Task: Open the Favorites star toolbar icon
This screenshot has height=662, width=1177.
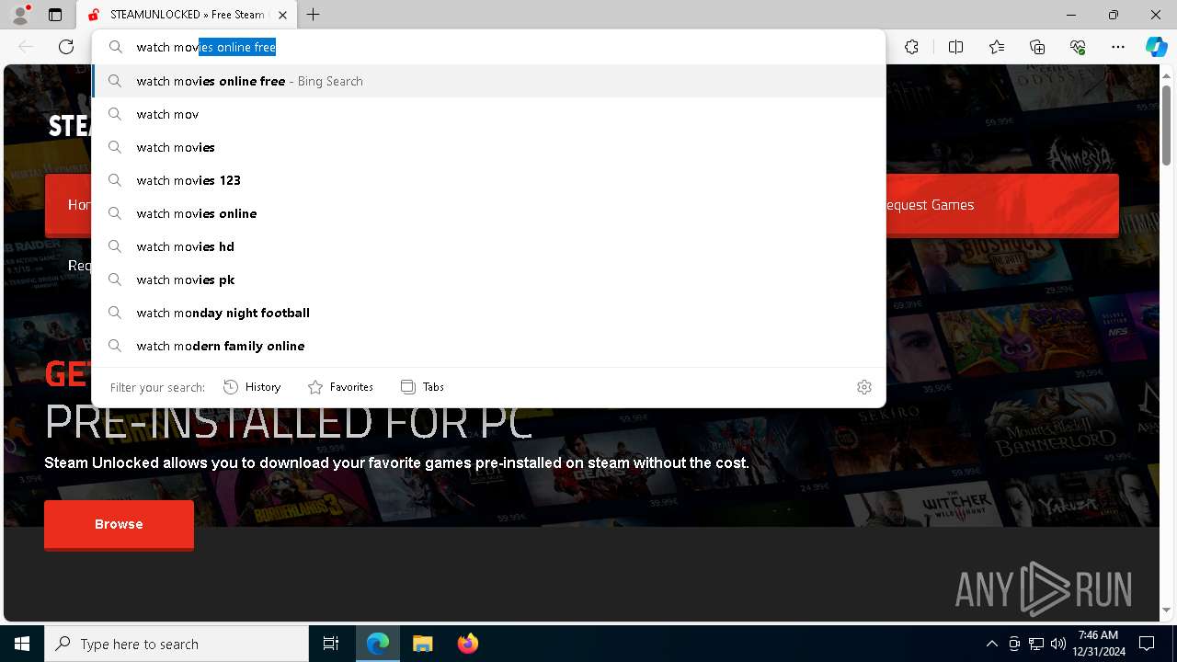Action: (x=997, y=47)
